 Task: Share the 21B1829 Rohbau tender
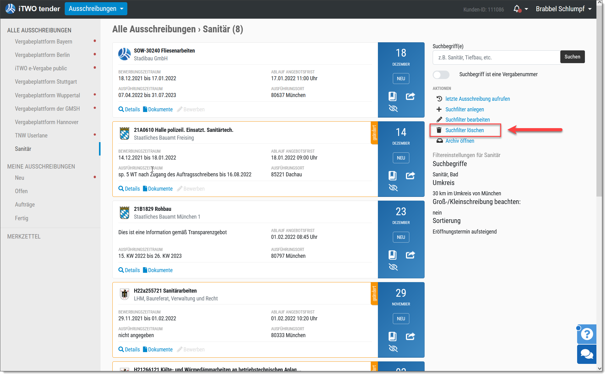click(x=410, y=255)
